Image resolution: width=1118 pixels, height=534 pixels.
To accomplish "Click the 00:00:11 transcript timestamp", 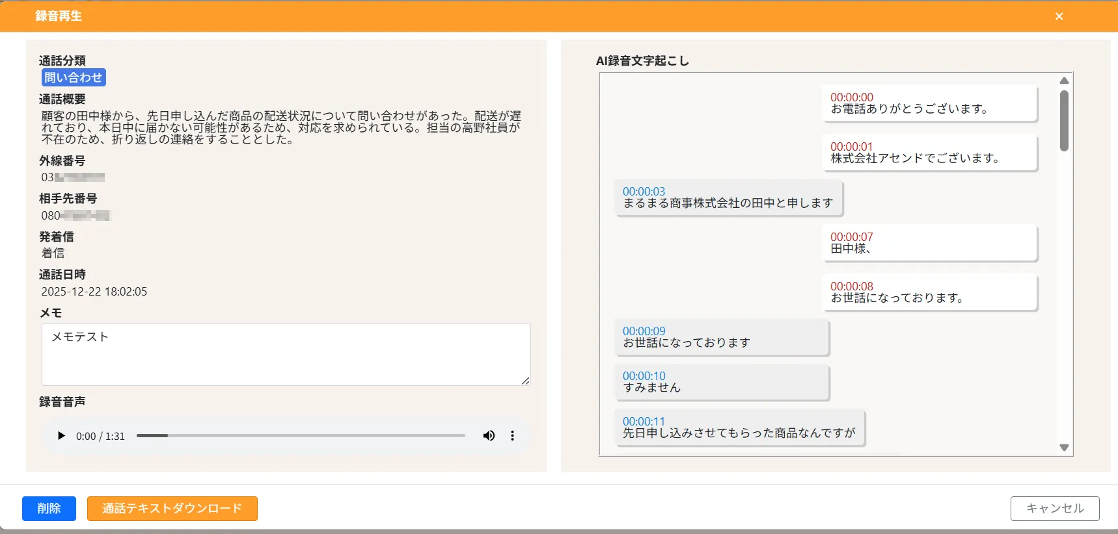I will click(x=644, y=422).
